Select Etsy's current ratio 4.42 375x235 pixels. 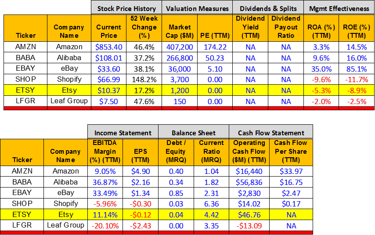(x=211, y=215)
